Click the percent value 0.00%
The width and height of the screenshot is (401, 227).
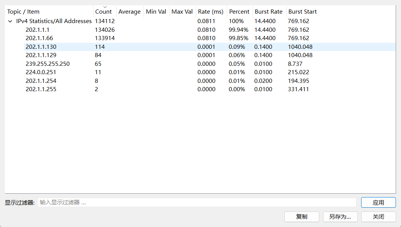[237, 89]
